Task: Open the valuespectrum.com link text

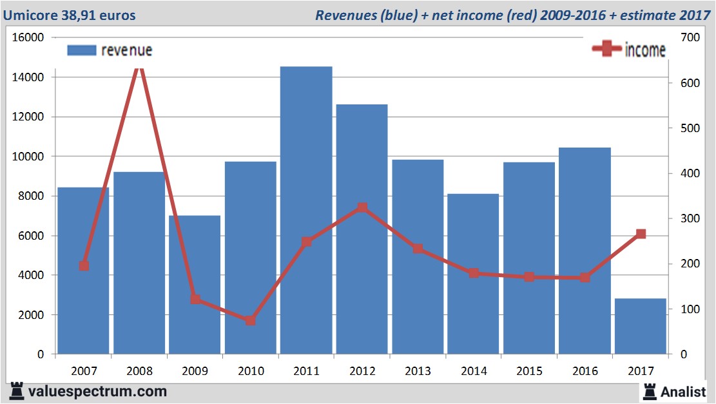Action: [x=97, y=391]
